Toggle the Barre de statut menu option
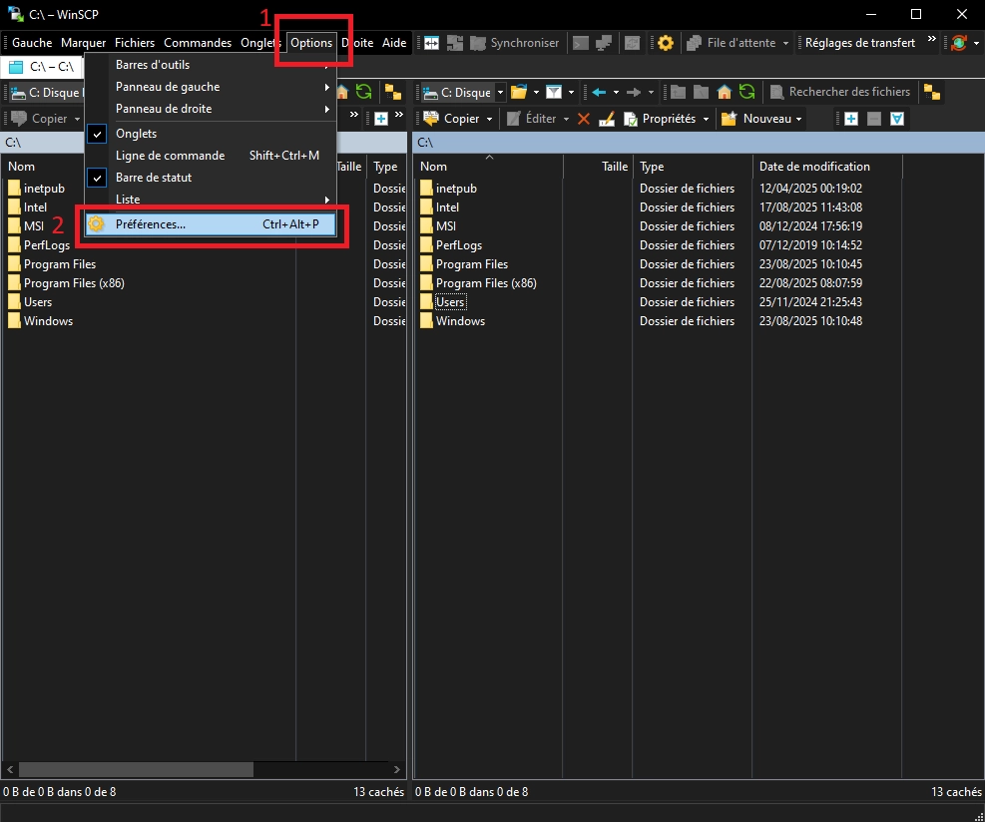This screenshot has height=822, width=985. click(x=211, y=178)
